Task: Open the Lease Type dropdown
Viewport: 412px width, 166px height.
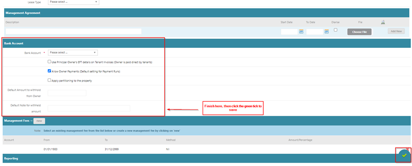Action: pos(73,2)
